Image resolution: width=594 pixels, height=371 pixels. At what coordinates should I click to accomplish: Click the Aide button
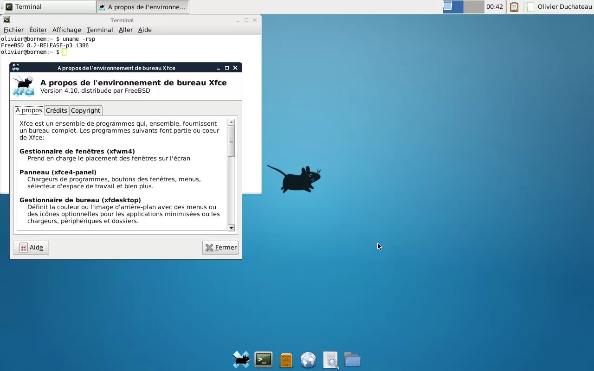coord(31,248)
